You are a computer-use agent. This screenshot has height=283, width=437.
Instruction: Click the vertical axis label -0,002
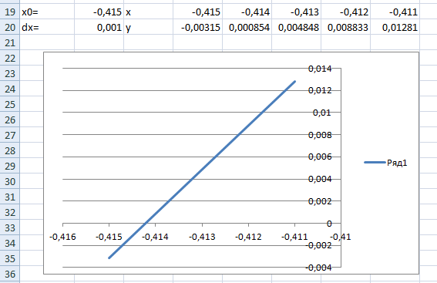[x=318, y=245]
